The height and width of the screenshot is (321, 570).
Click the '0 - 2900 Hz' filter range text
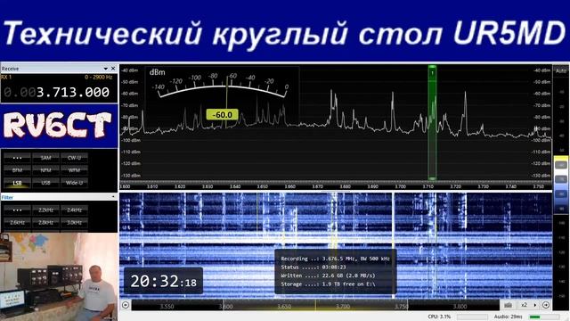click(x=99, y=78)
